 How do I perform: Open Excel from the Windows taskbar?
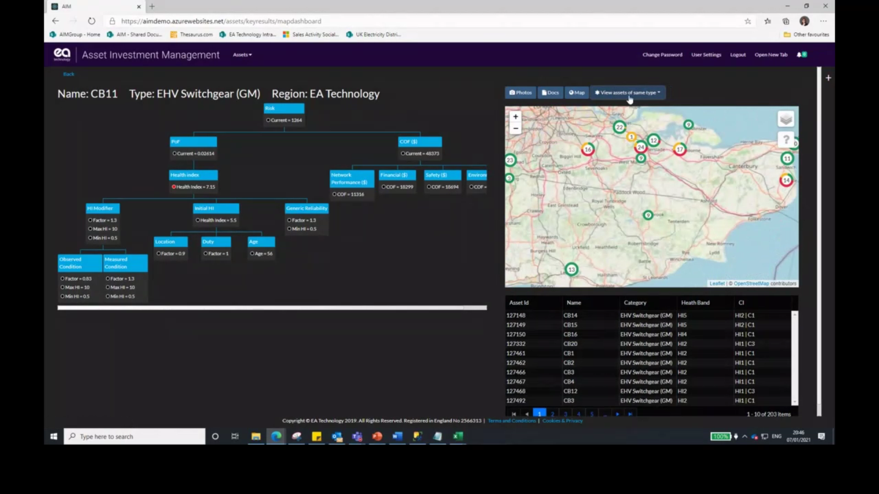pyautogui.click(x=458, y=436)
